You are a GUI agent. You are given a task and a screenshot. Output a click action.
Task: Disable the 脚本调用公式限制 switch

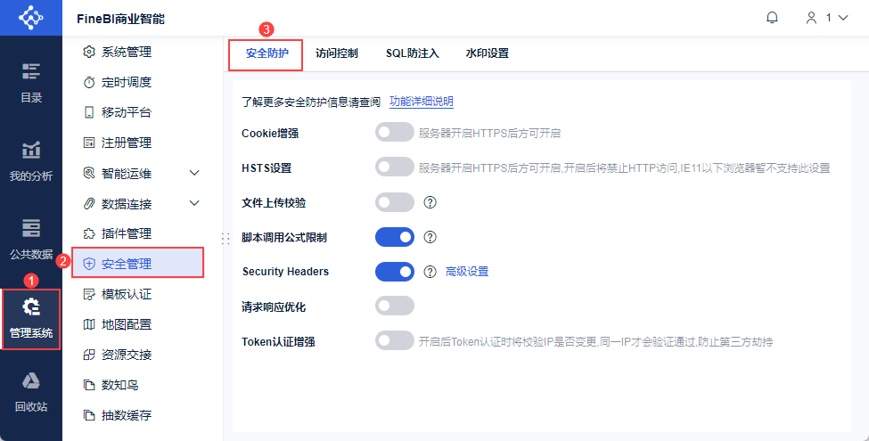tap(395, 237)
